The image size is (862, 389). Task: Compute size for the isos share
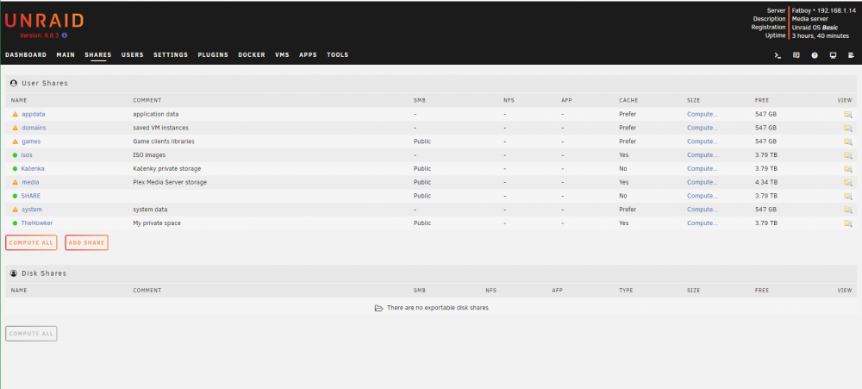click(x=702, y=155)
